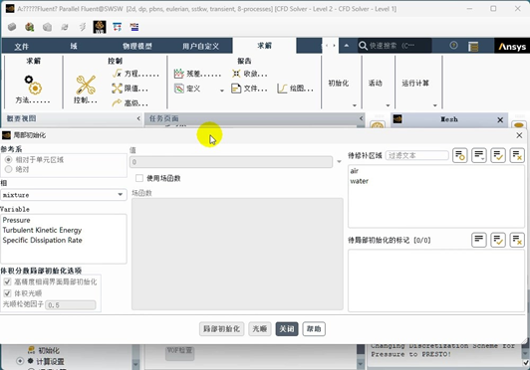The image size is (530, 370).
Task: Click the 过滤文本 filter input field
Action: 416,155
